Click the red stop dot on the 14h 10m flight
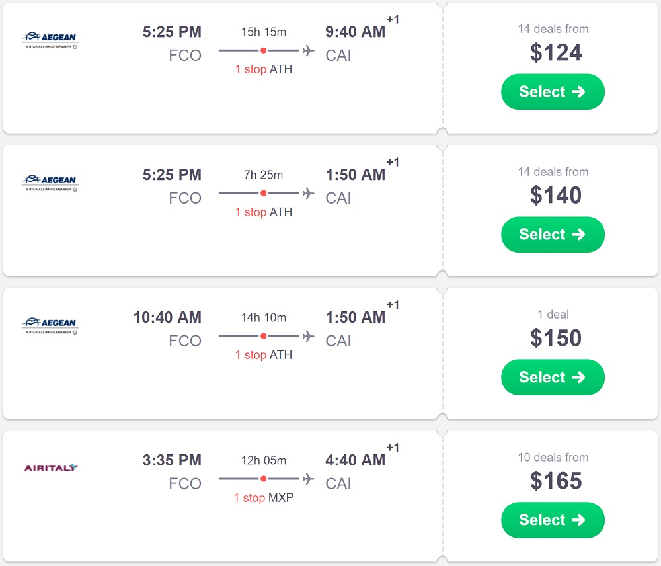 point(263,336)
